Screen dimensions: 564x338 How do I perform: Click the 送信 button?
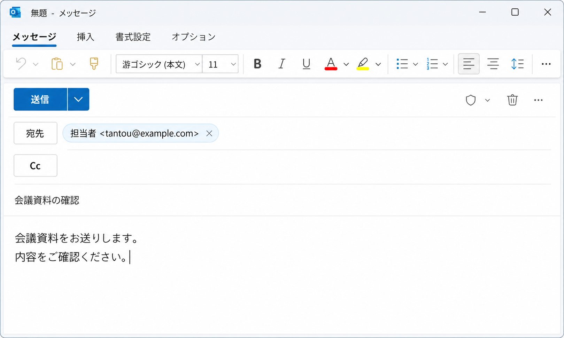click(x=40, y=100)
